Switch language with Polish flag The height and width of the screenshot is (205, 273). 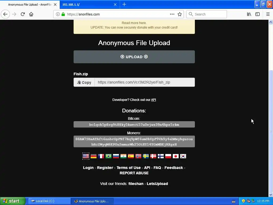click(x=168, y=156)
